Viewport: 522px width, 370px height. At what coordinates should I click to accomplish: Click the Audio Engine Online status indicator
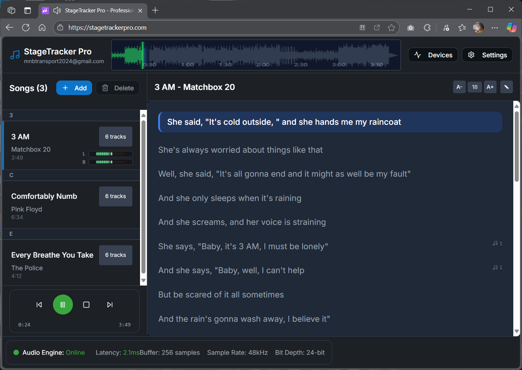point(16,352)
